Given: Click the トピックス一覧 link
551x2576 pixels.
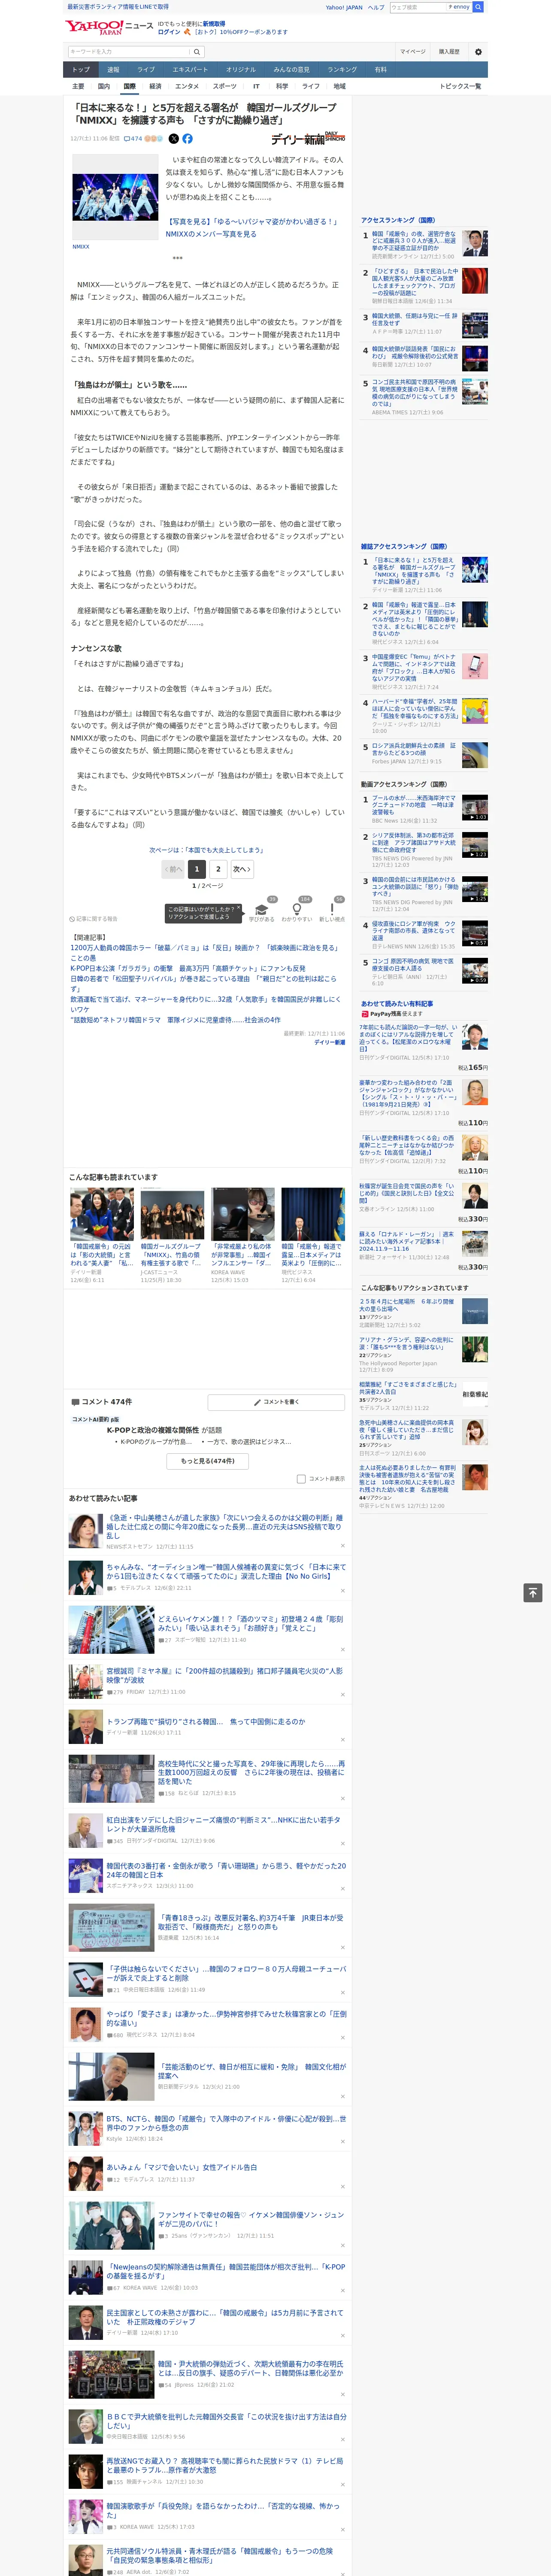Looking at the screenshot, I should 460,86.
